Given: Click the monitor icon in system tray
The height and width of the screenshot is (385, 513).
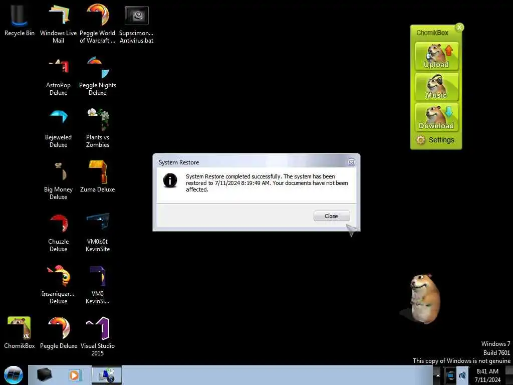Looking at the screenshot, I should (x=450, y=375).
